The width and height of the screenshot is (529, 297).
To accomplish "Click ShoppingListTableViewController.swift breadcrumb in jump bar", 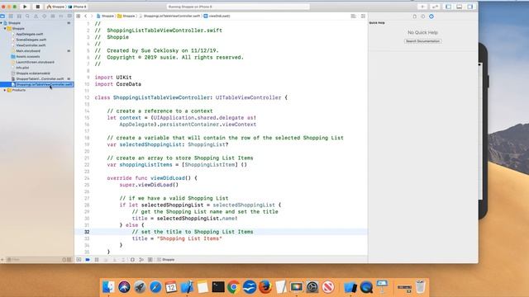I will point(169,16).
